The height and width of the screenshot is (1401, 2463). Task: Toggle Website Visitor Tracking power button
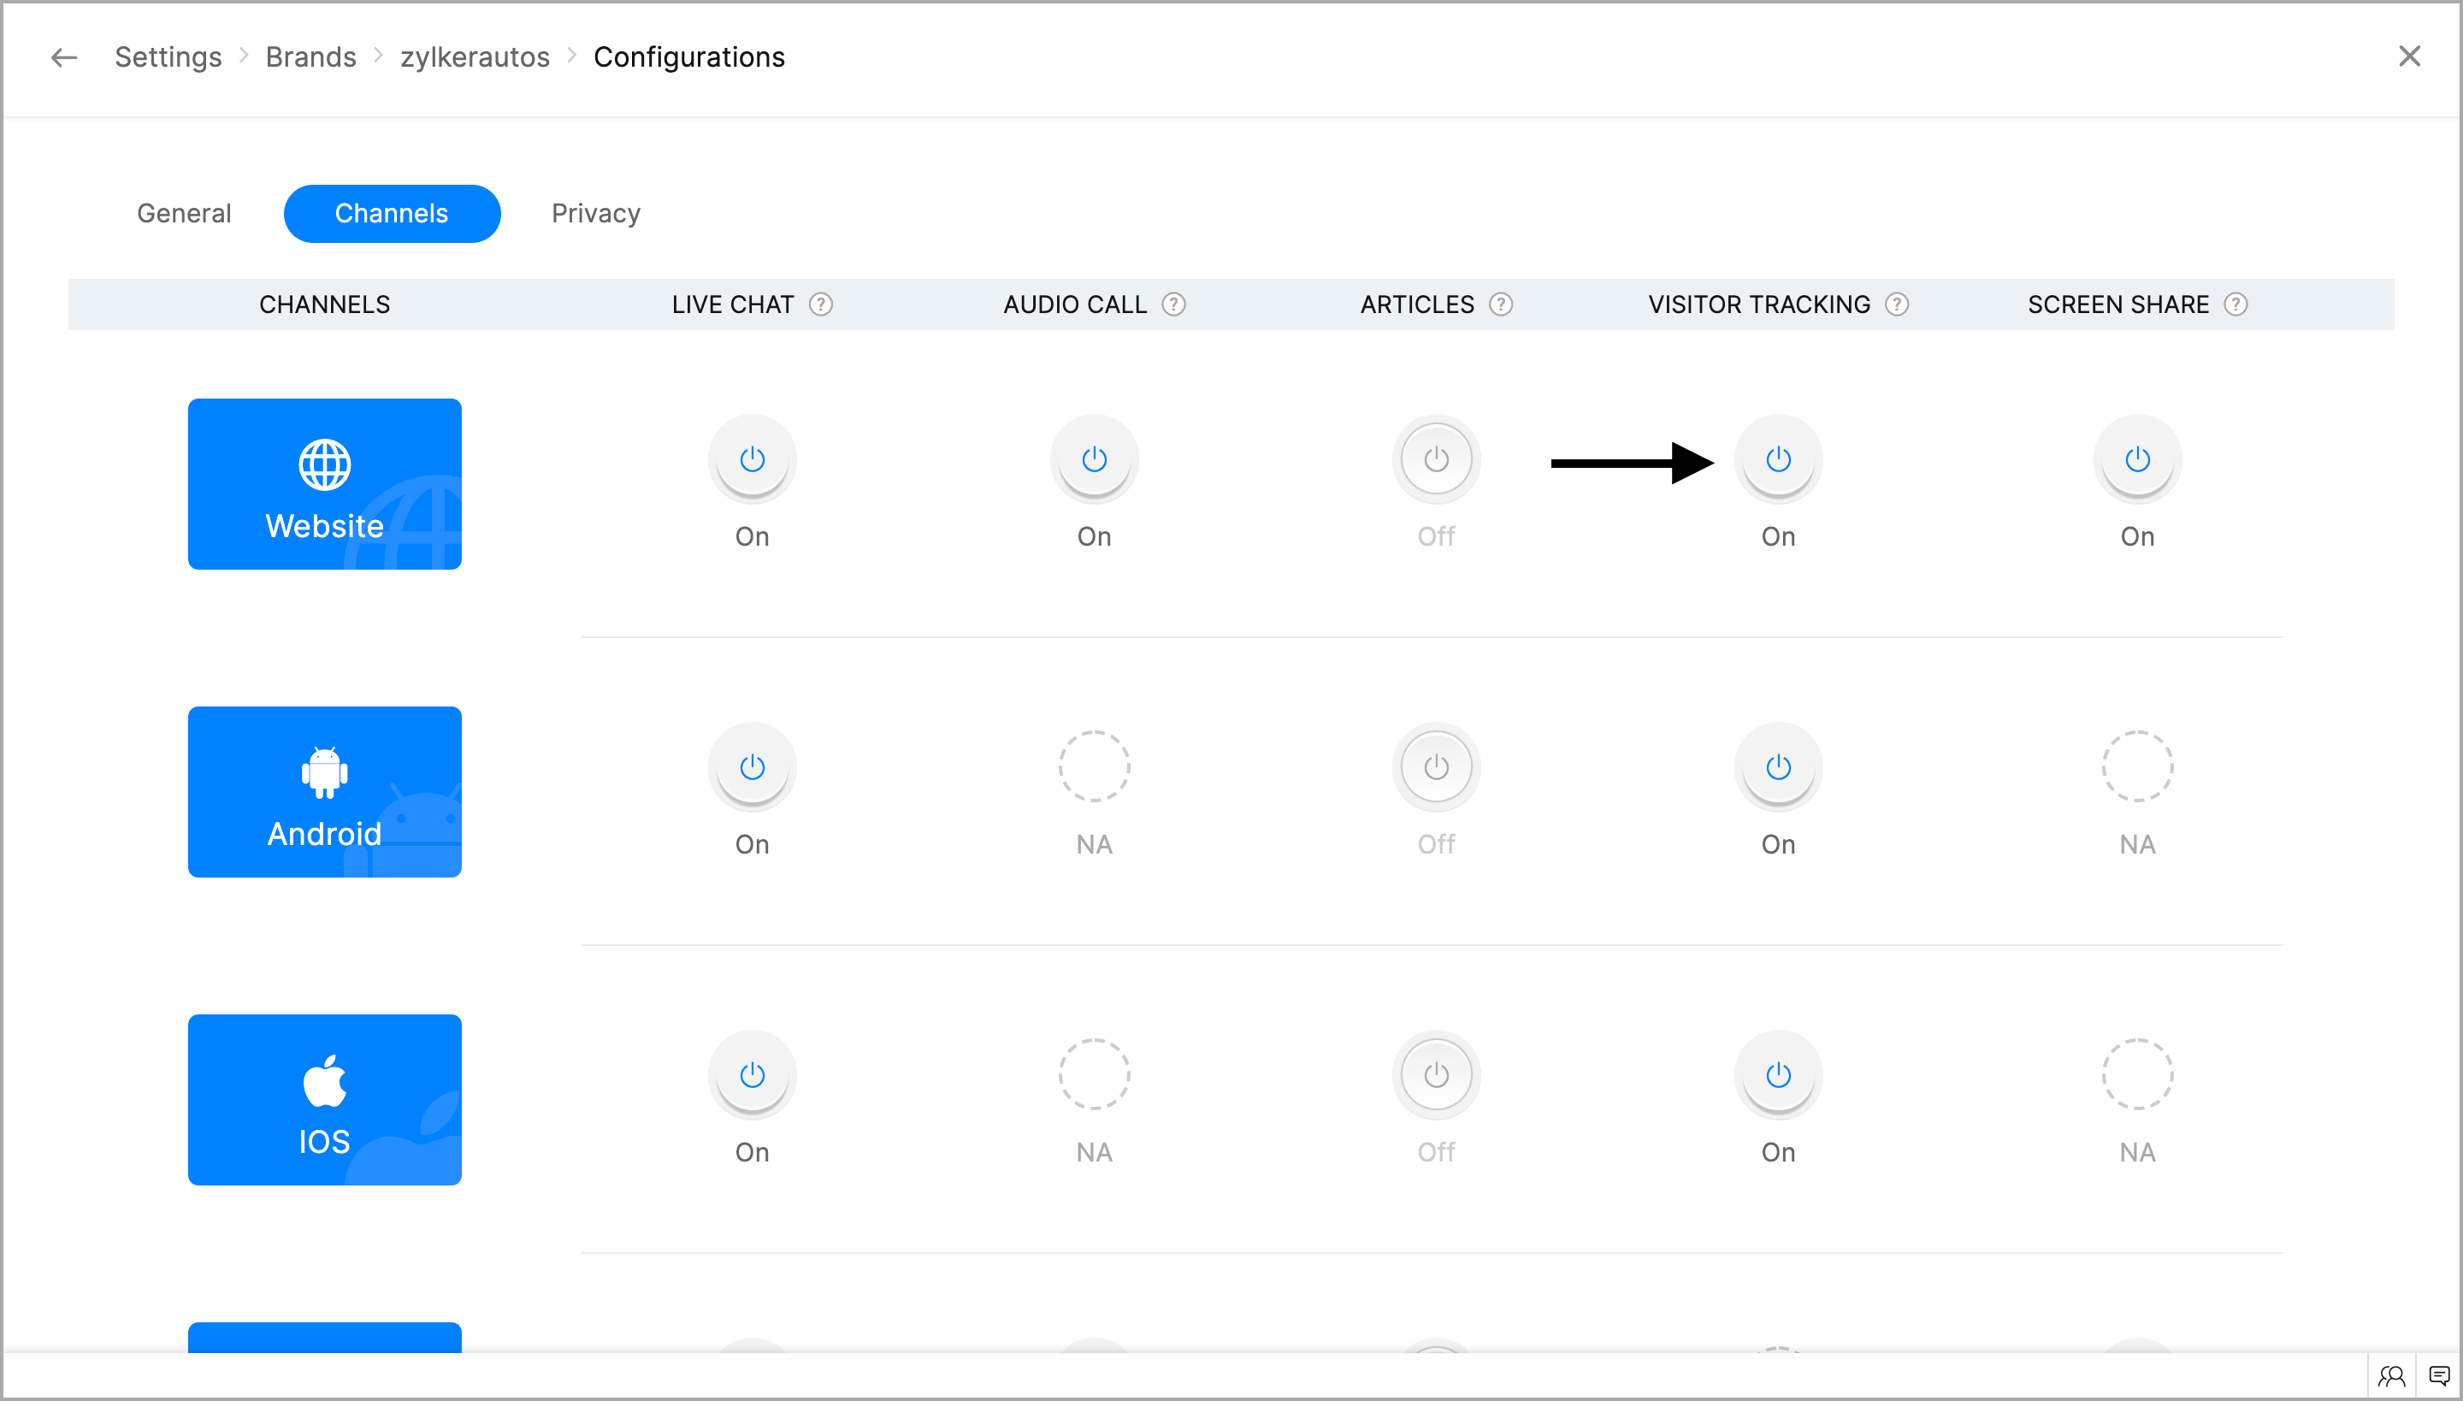[x=1778, y=459]
